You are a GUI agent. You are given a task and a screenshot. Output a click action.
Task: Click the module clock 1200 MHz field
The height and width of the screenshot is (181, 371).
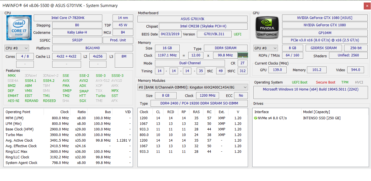[208, 96]
